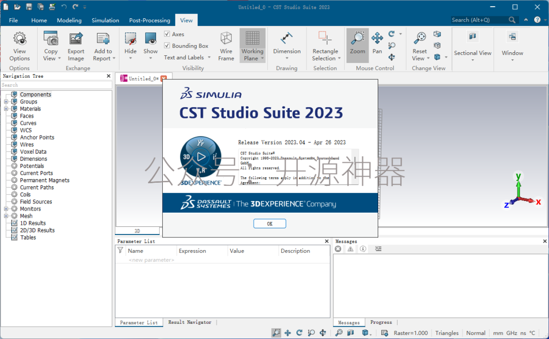Viewport: 549px width, 339px height.
Task: Switch to the Post-Processing ribbon tab
Action: pos(149,20)
